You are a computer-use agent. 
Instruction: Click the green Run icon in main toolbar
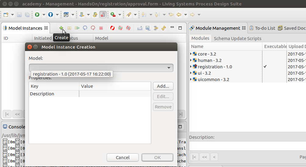(x=37, y=15)
